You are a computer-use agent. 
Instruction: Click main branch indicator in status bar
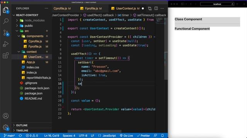click(x=9, y=136)
